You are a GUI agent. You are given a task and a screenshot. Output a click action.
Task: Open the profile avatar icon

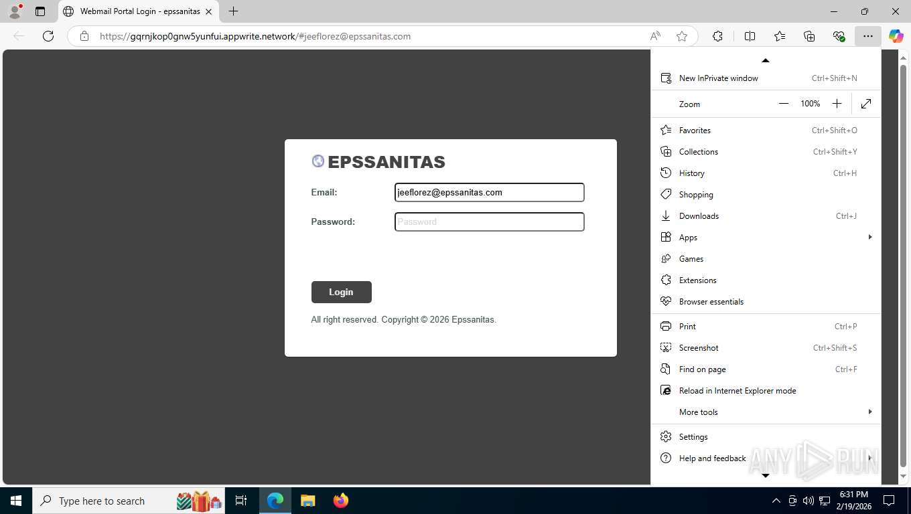click(x=14, y=11)
